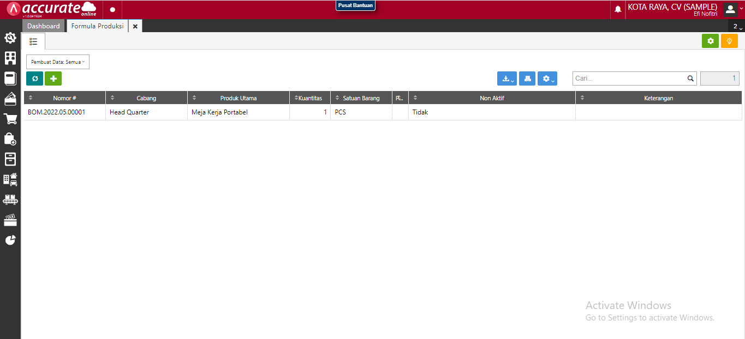
Task: Click into the Cari search field
Action: coord(629,78)
